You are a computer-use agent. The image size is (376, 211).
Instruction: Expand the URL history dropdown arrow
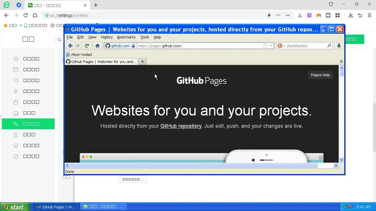click(271, 46)
